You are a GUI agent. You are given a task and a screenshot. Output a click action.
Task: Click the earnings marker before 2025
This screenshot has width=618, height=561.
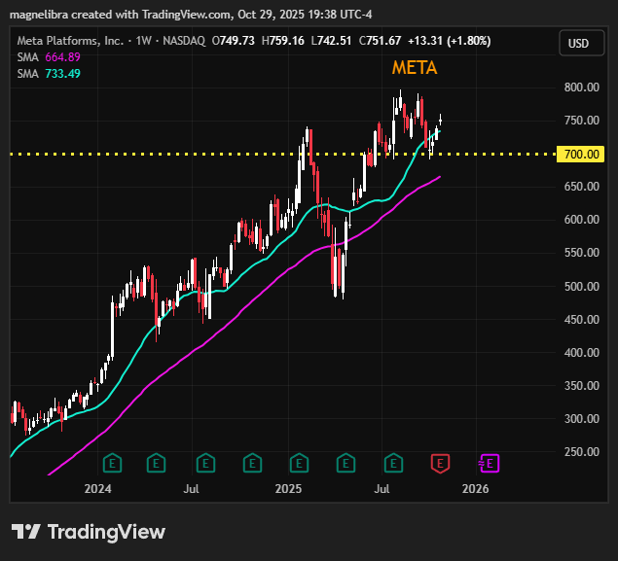point(252,464)
